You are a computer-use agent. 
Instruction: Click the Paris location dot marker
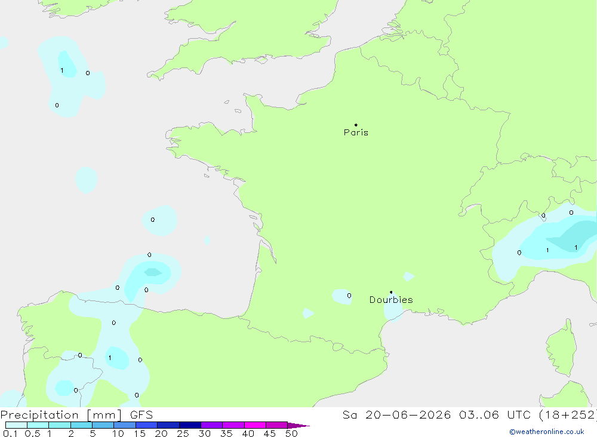(x=356, y=125)
